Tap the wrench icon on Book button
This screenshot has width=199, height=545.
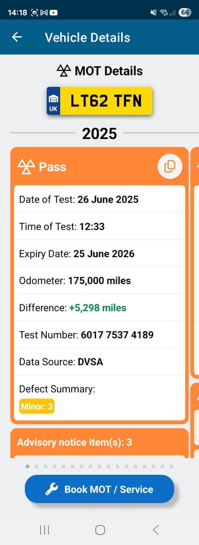pos(52,490)
